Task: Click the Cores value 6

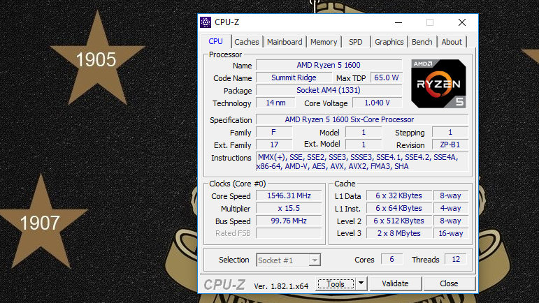Action: coord(391,259)
